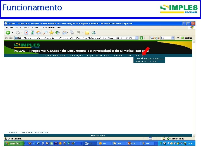Click the Google toolbar logo
Image resolution: width=201 pixels, height=150 pixels.
click(155, 38)
